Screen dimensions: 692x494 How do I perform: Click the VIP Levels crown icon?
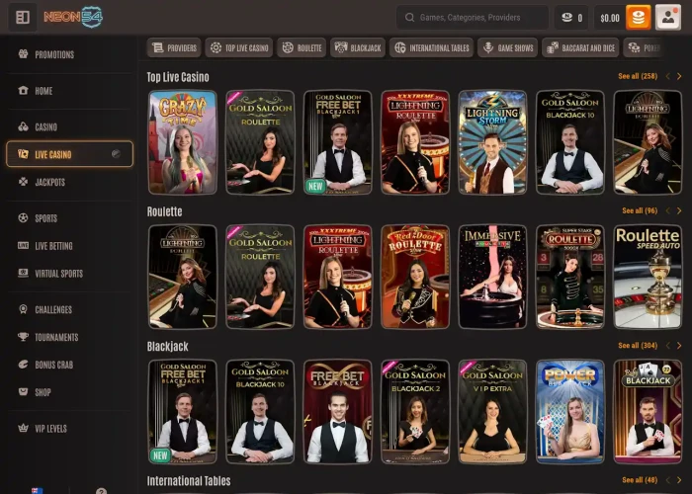(x=24, y=428)
